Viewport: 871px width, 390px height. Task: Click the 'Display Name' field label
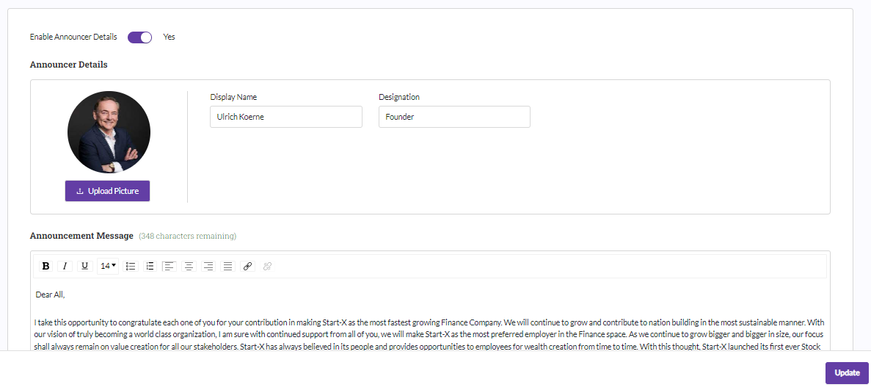click(233, 97)
